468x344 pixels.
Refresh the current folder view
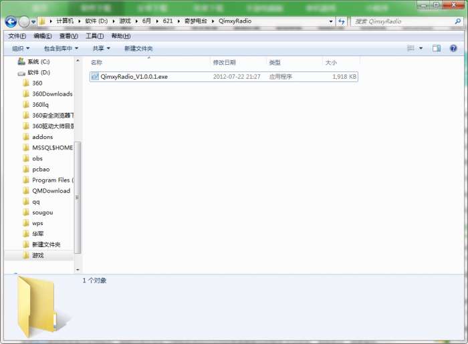click(341, 21)
